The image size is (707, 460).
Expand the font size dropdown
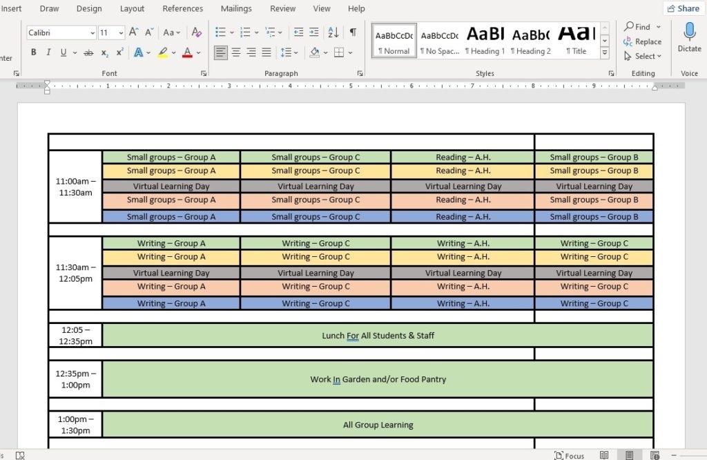[x=120, y=32]
